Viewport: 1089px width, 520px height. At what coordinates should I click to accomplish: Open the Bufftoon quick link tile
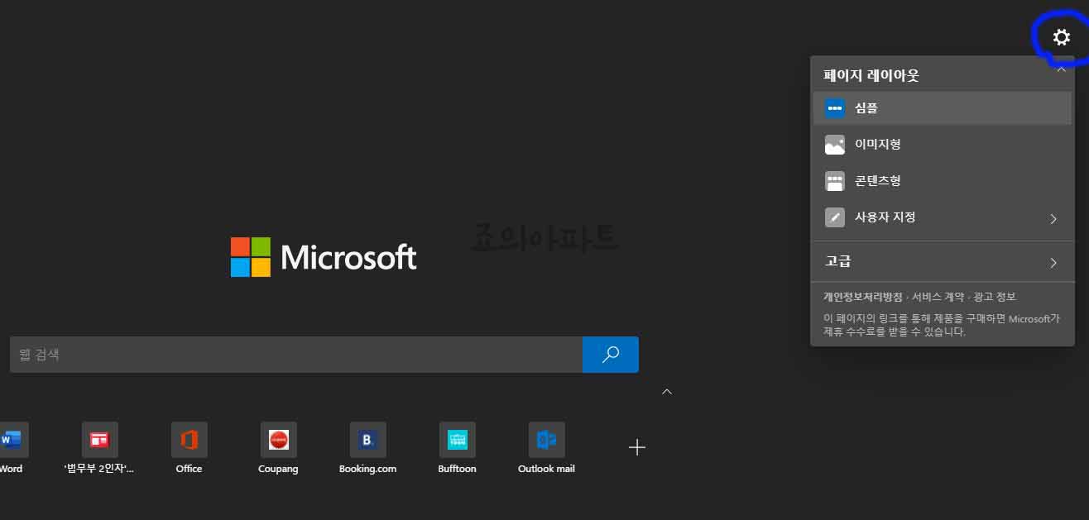tap(457, 448)
